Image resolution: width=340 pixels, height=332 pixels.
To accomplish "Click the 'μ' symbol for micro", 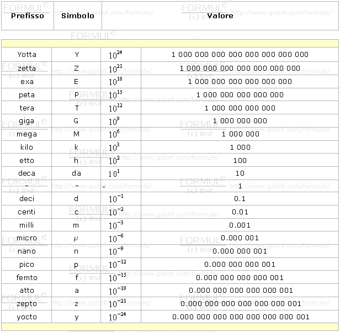I will click(x=76, y=238).
